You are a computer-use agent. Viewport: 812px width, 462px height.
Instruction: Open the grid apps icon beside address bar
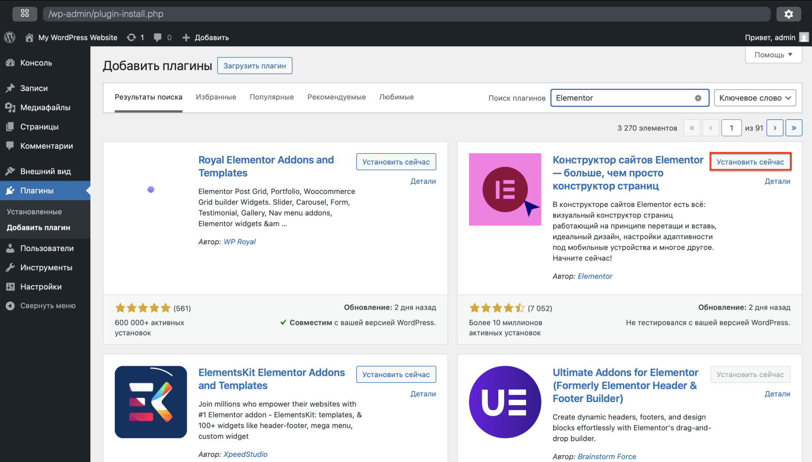25,14
